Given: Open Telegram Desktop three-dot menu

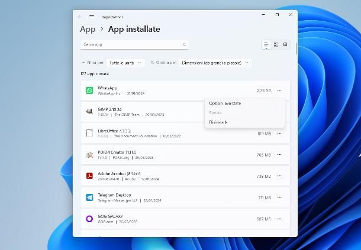Looking at the screenshot, I should coord(279,197).
